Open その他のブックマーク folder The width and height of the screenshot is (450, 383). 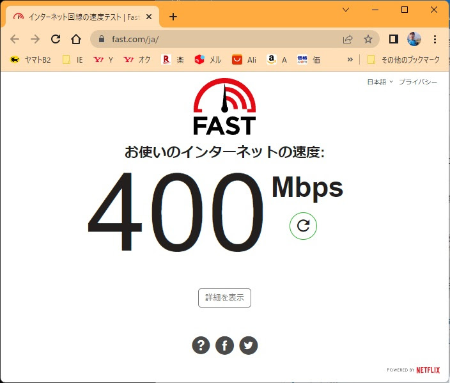403,59
